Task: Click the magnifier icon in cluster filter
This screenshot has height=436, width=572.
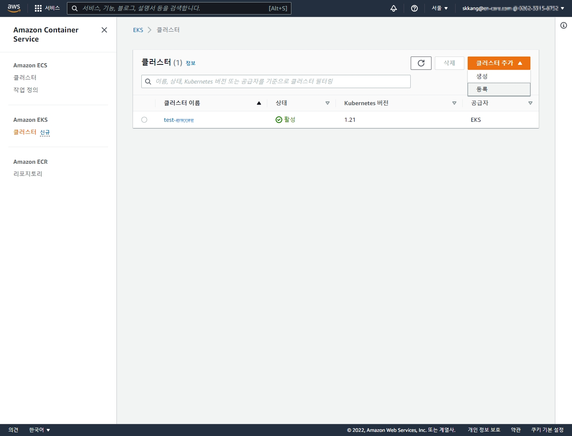Action: coord(148,81)
